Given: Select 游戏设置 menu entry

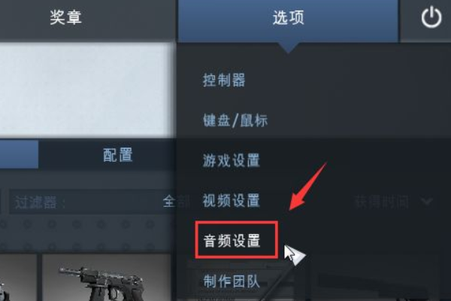Looking at the screenshot, I should click(232, 160).
